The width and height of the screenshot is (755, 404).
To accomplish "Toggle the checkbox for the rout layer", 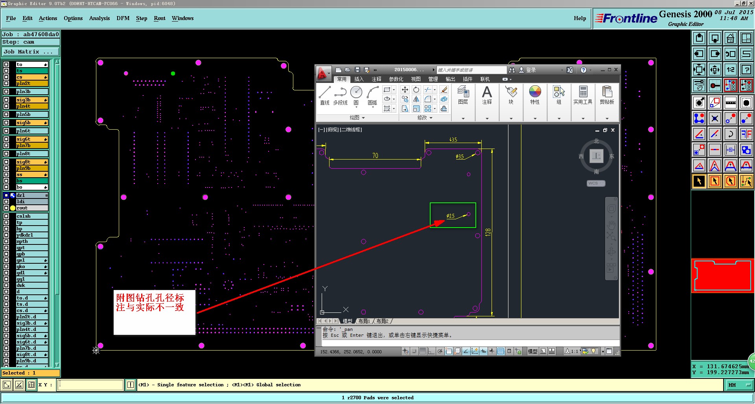I will tap(6, 208).
